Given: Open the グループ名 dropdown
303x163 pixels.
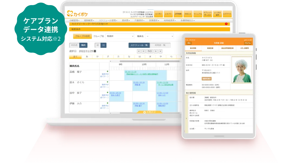Looking at the screenshot, I should (121, 36).
